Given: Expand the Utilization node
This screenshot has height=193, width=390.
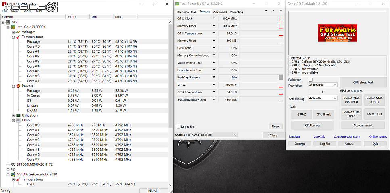Looking at the screenshot, I should point(13,115).
